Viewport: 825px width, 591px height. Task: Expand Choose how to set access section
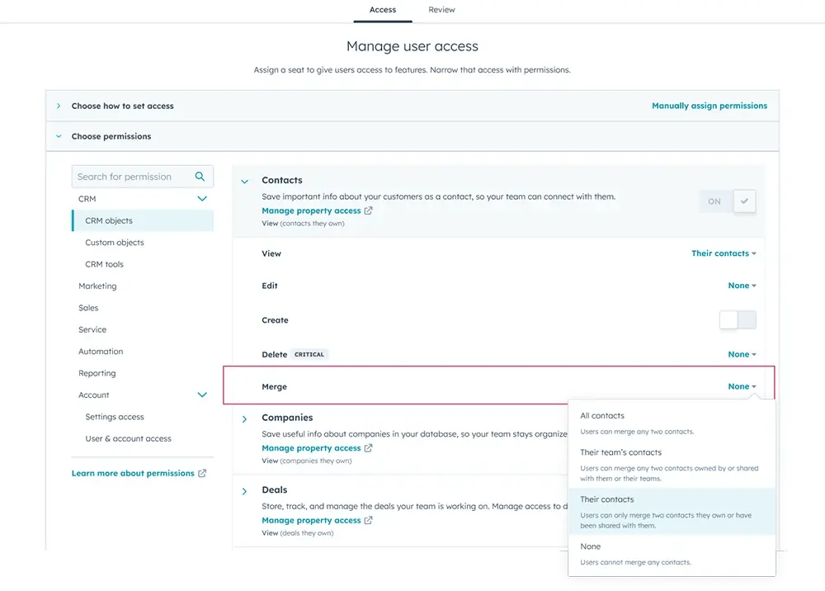coord(59,106)
